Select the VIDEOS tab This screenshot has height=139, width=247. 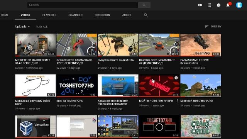point(25,15)
